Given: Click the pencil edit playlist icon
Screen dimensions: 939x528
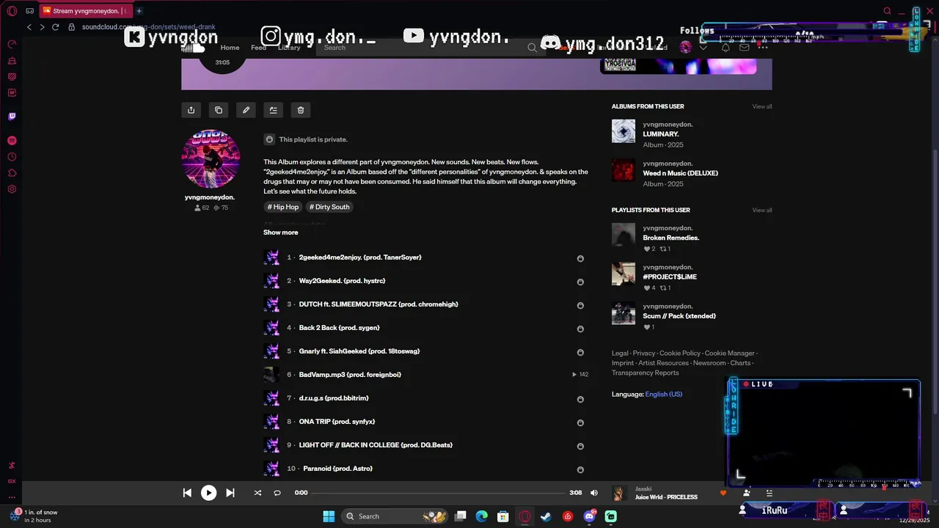Looking at the screenshot, I should point(246,110).
